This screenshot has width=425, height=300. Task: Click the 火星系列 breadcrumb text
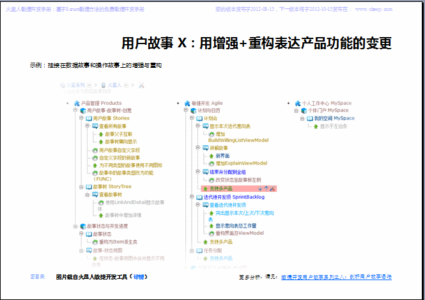(x=75, y=85)
